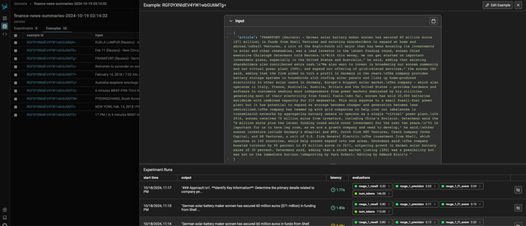Click the copy icon on the Input panel
The width and height of the screenshot is (526, 226).
click(433, 21)
